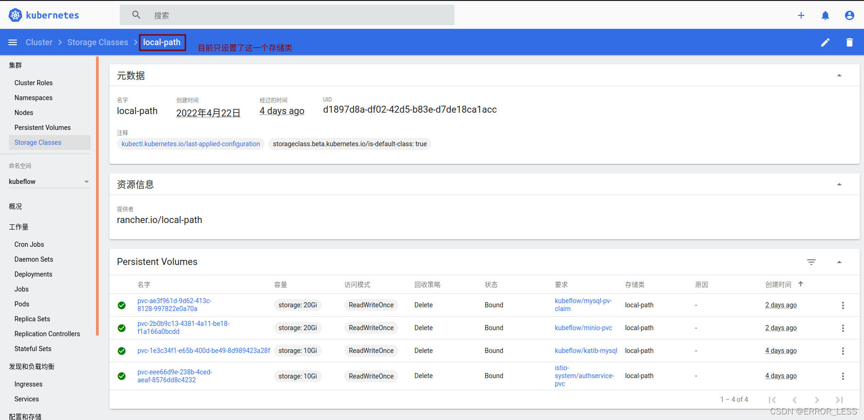This screenshot has width=864, height=420.
Task: Toggle the hamburger navigation menu
Action: [x=13, y=42]
